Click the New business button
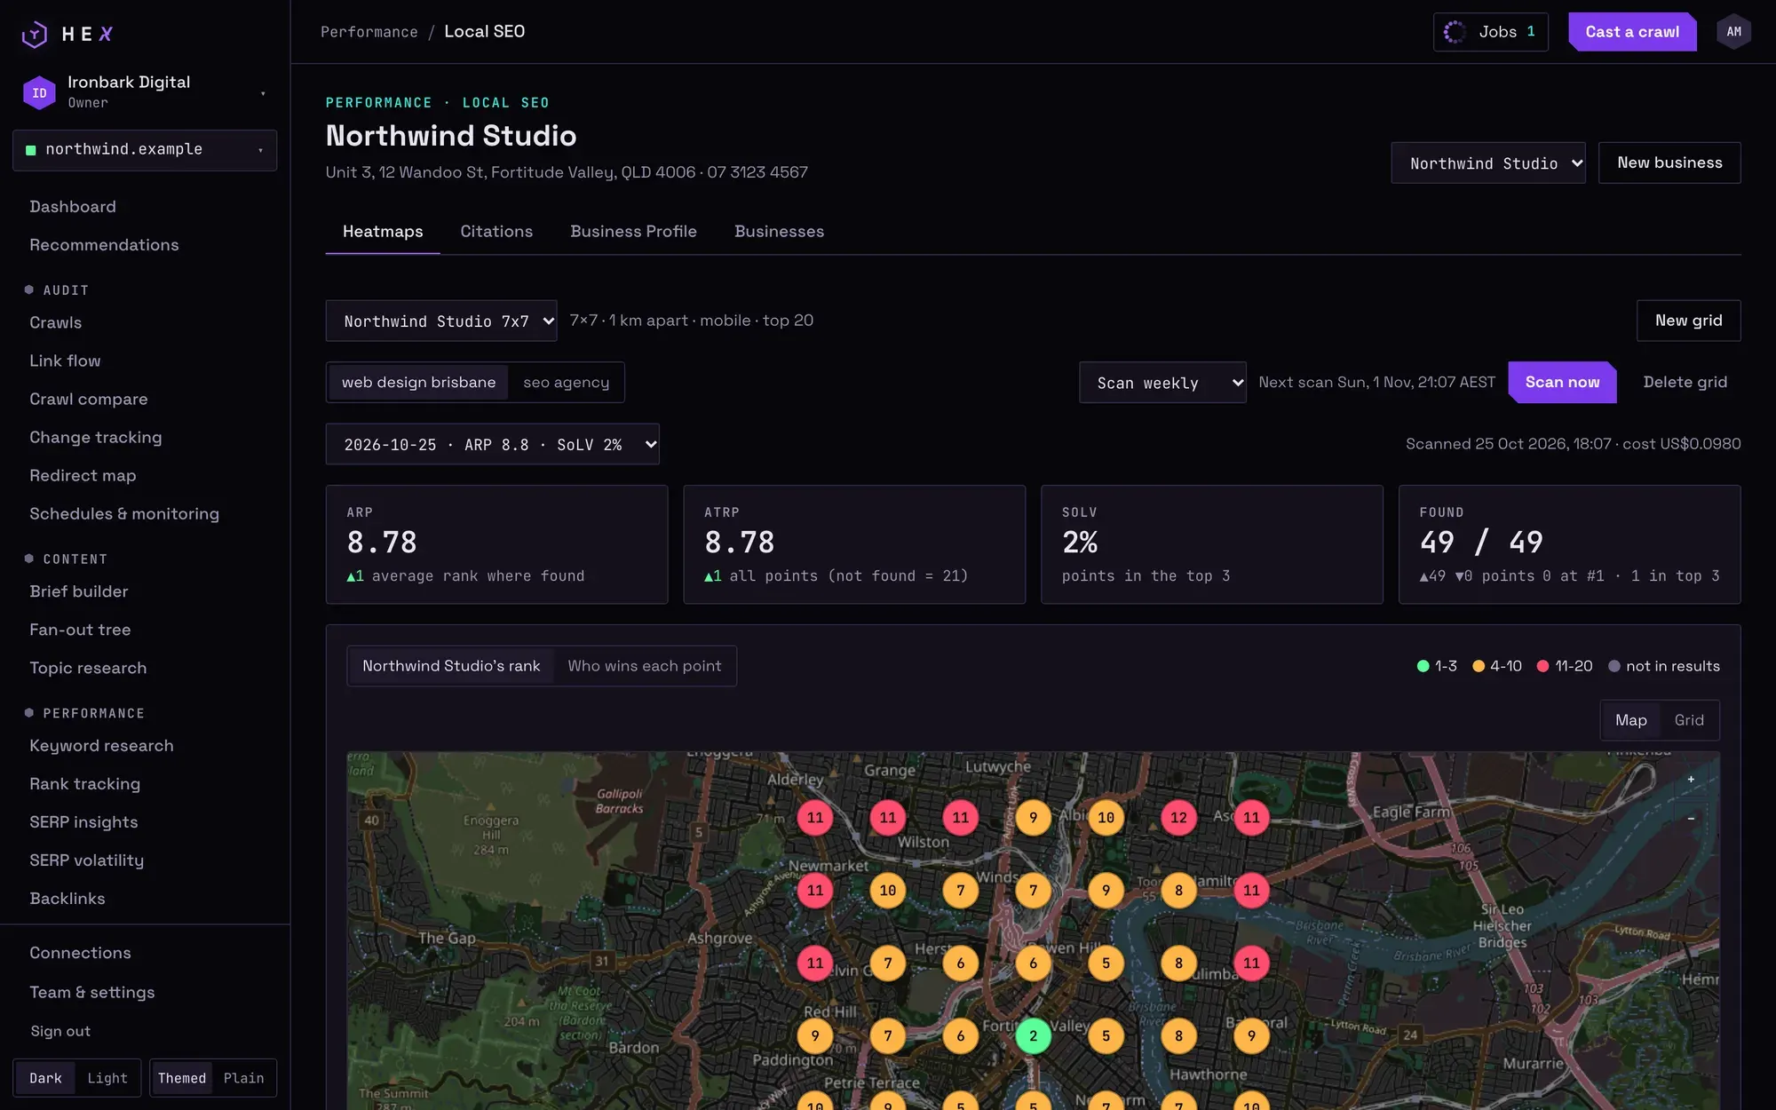The height and width of the screenshot is (1110, 1776). pos(1669,163)
